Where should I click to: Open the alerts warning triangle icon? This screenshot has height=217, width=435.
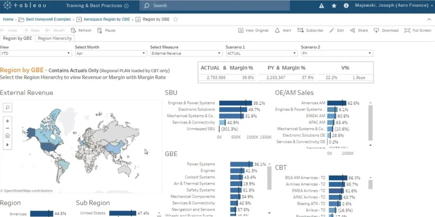click(321, 6)
